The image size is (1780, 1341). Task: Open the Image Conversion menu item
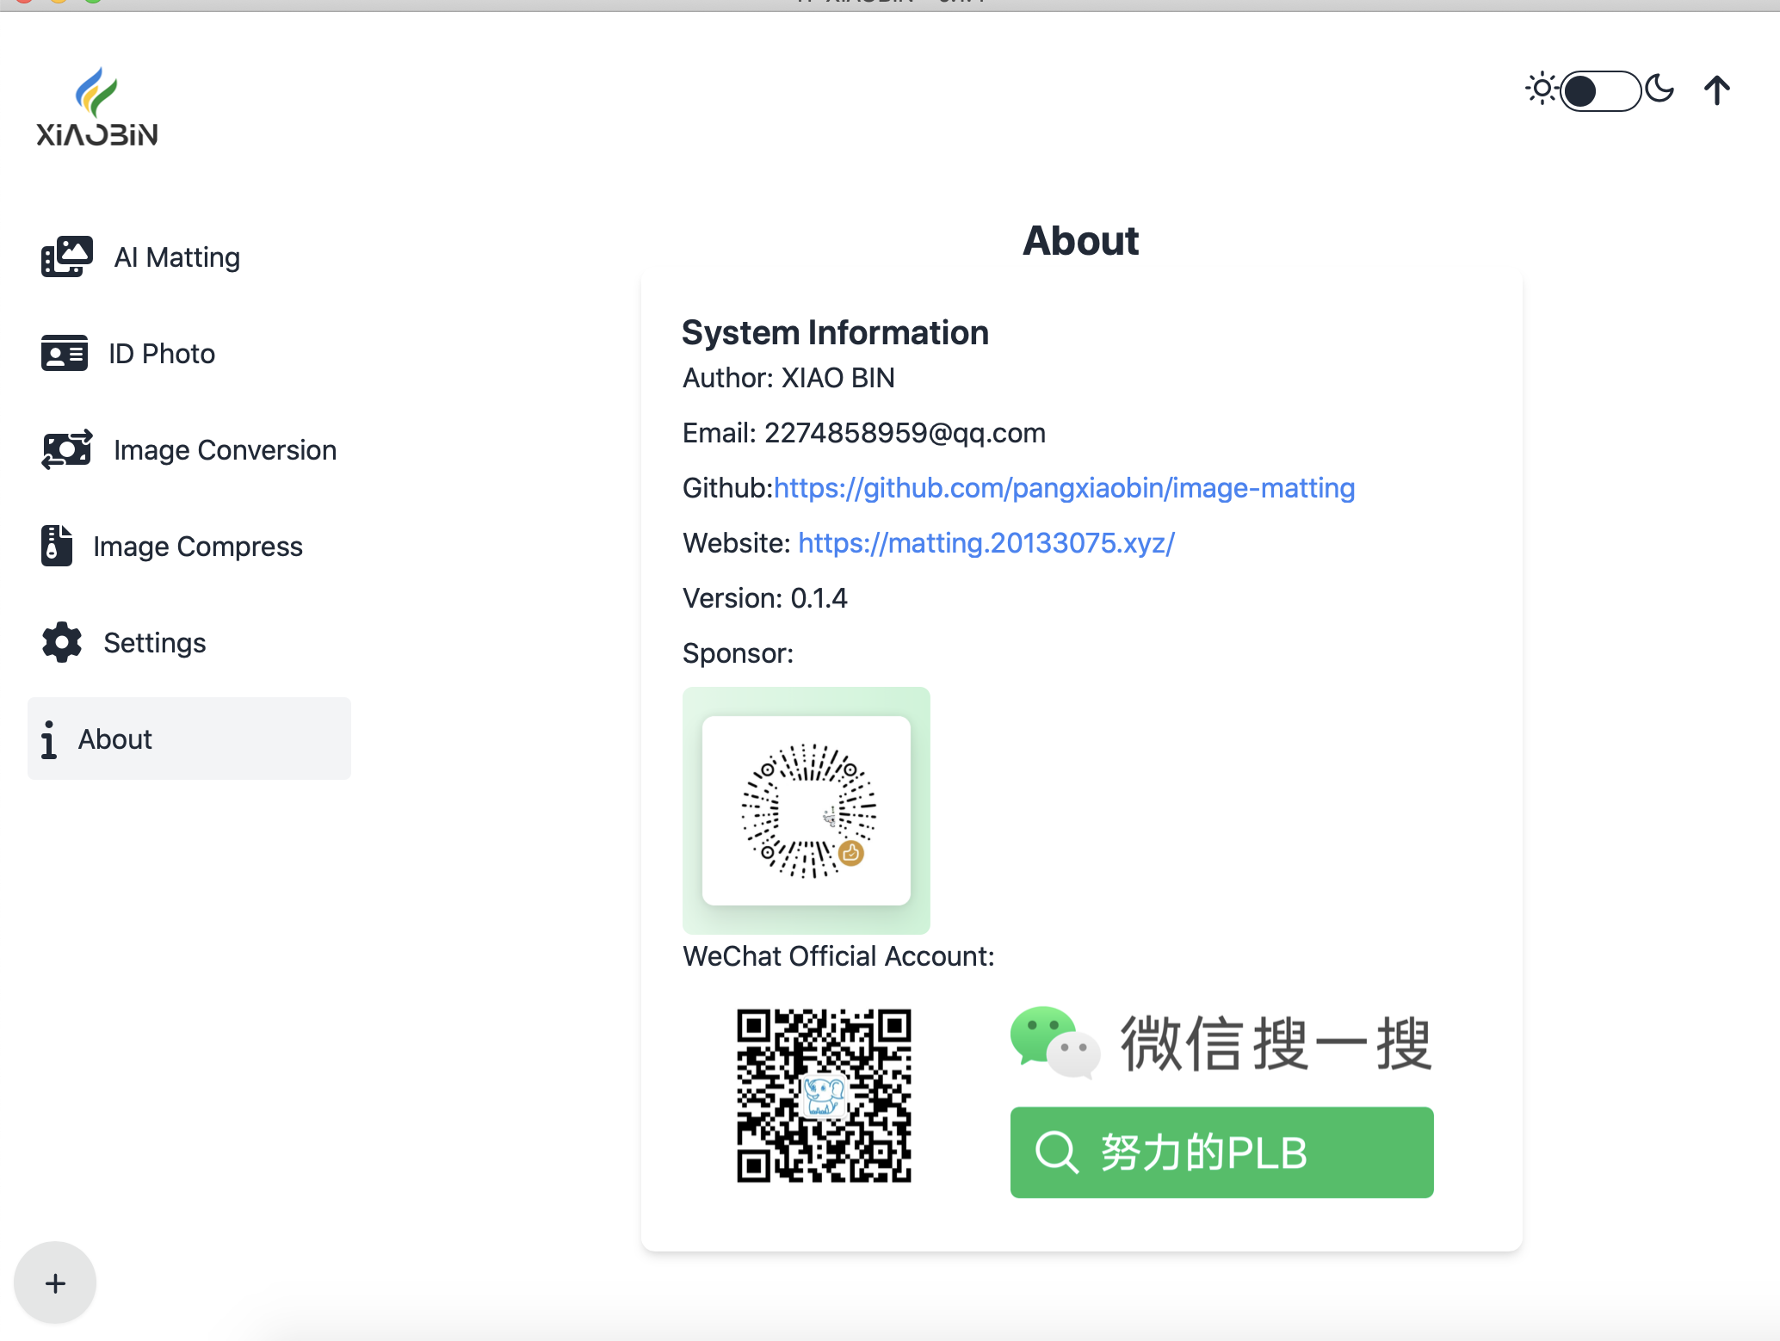pyautogui.click(x=225, y=450)
